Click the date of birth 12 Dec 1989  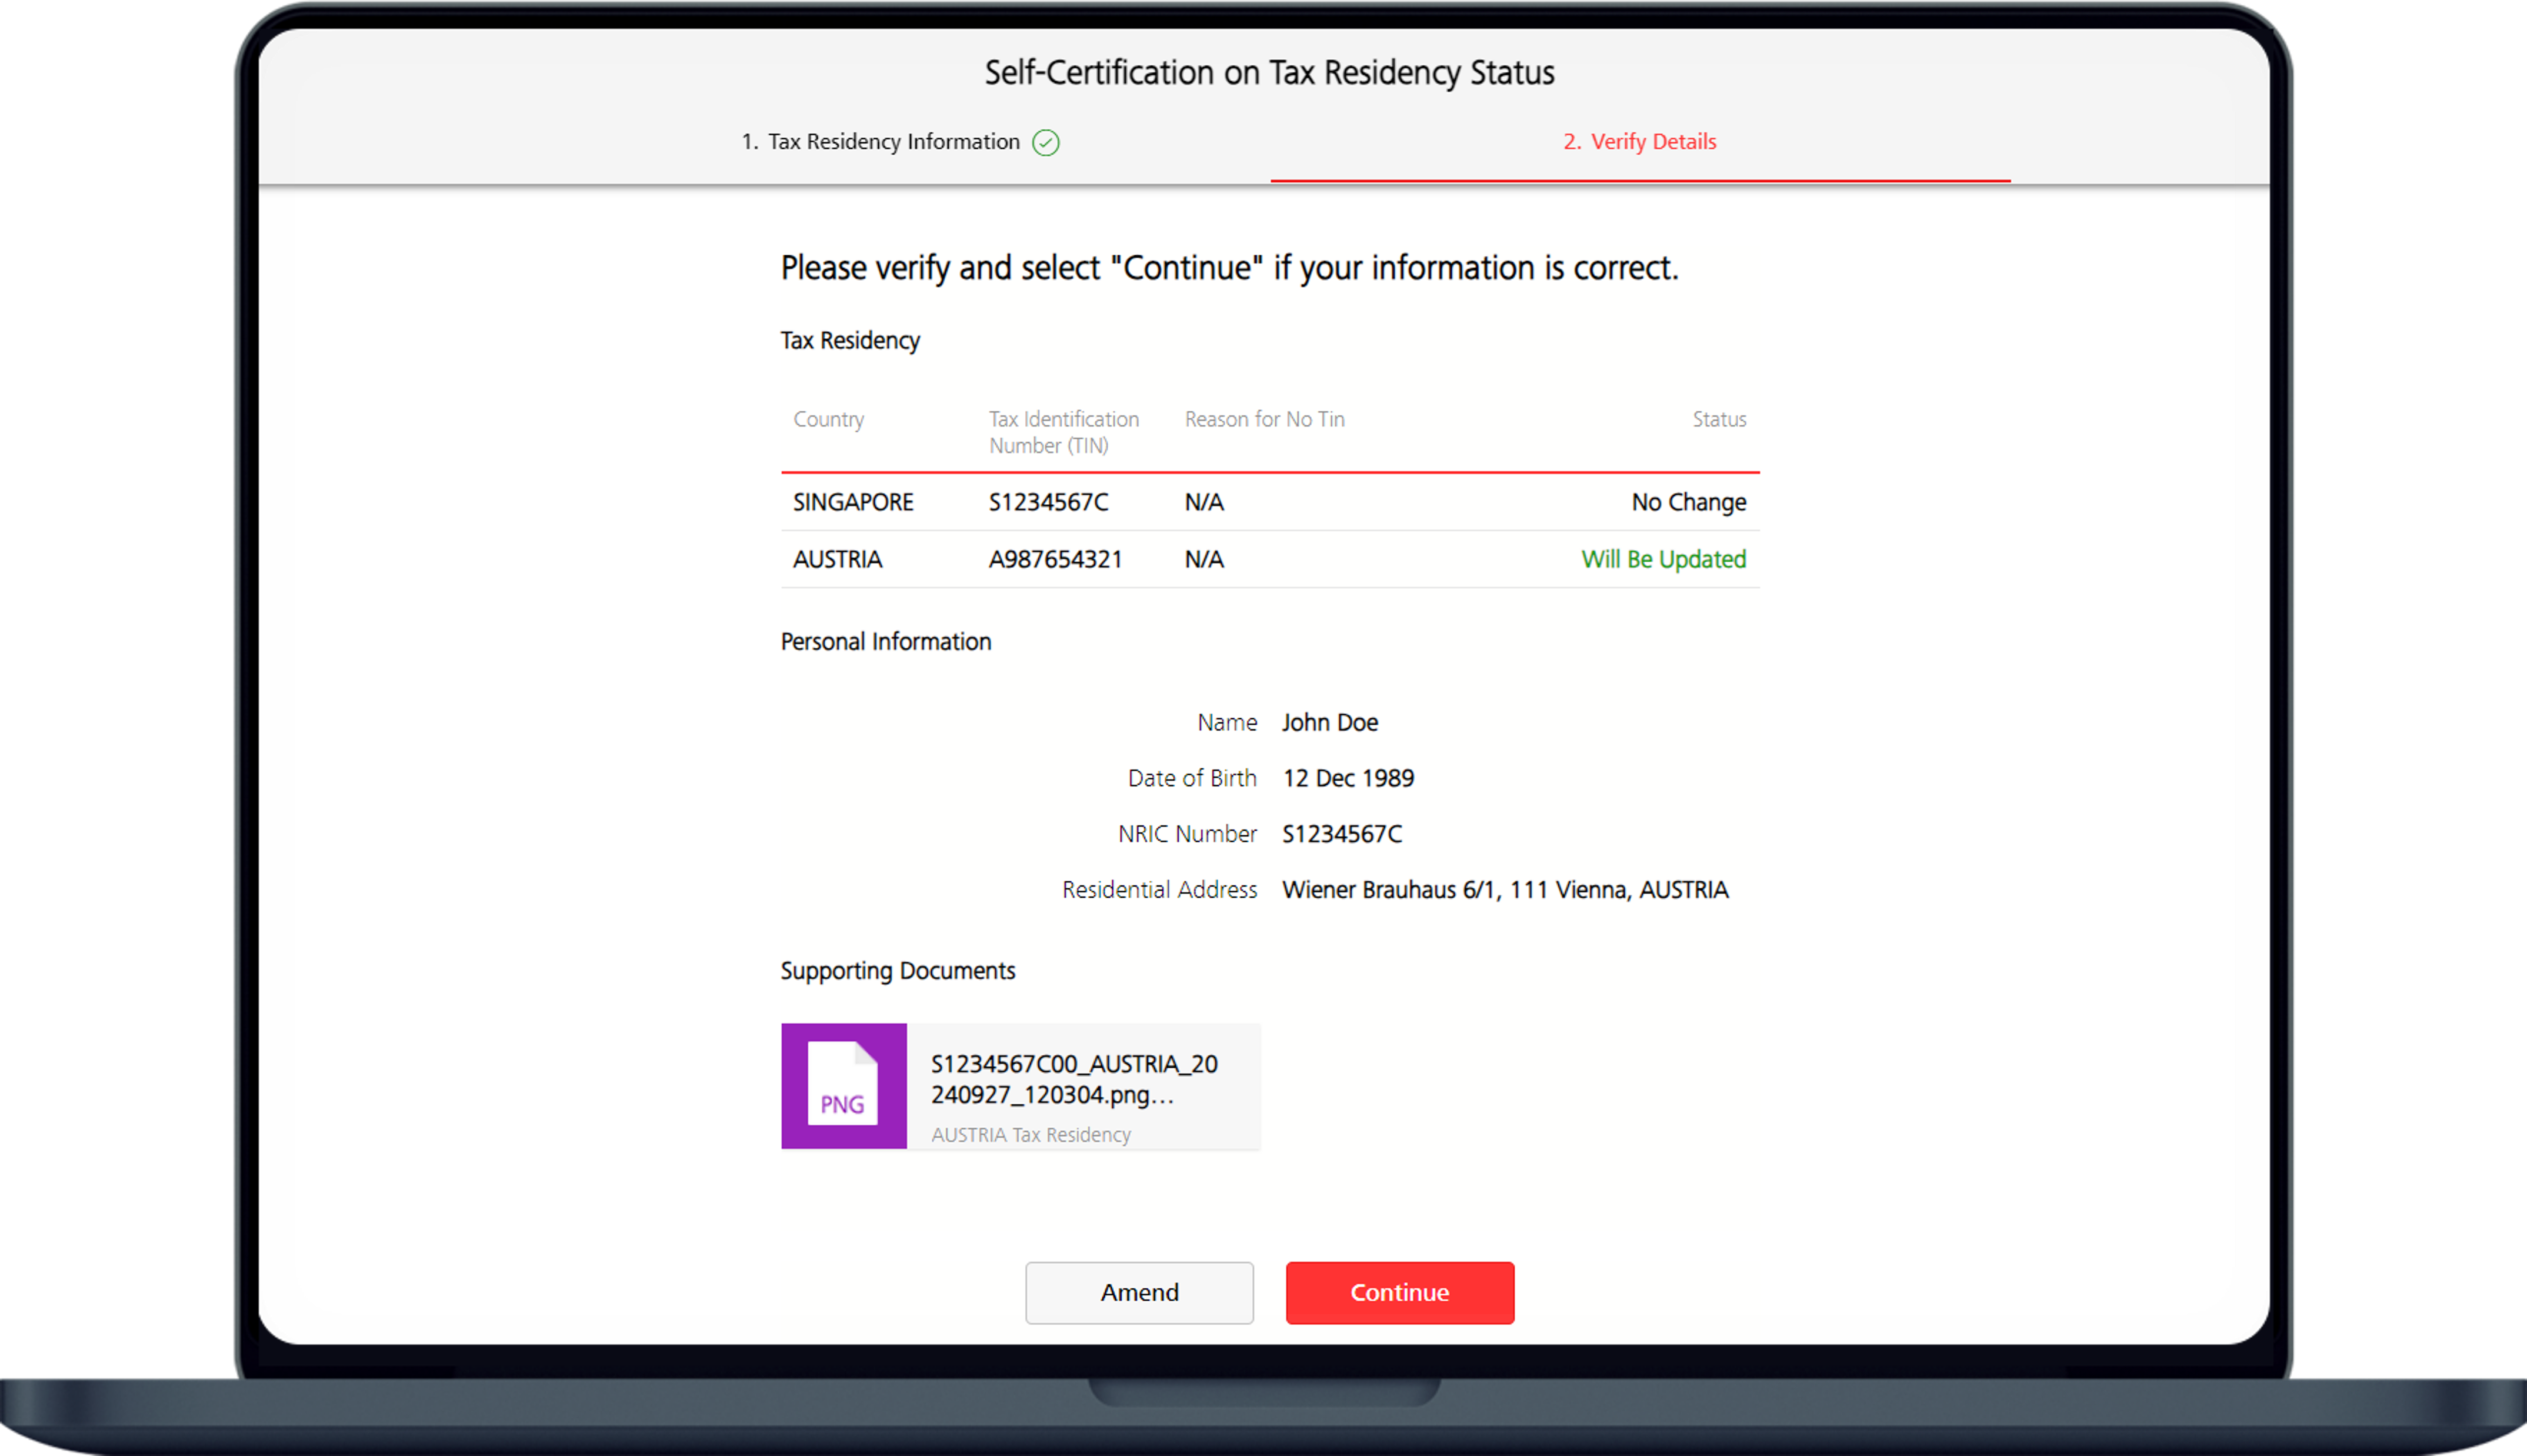click(1348, 778)
